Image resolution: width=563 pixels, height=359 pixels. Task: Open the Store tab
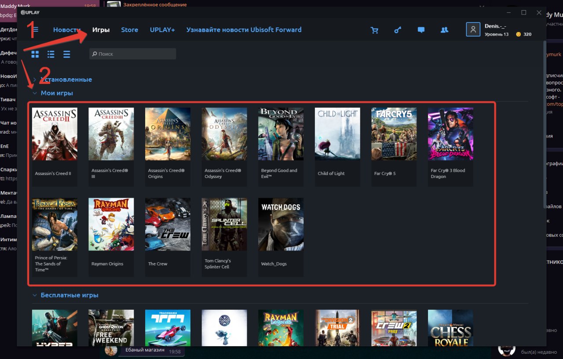130,30
